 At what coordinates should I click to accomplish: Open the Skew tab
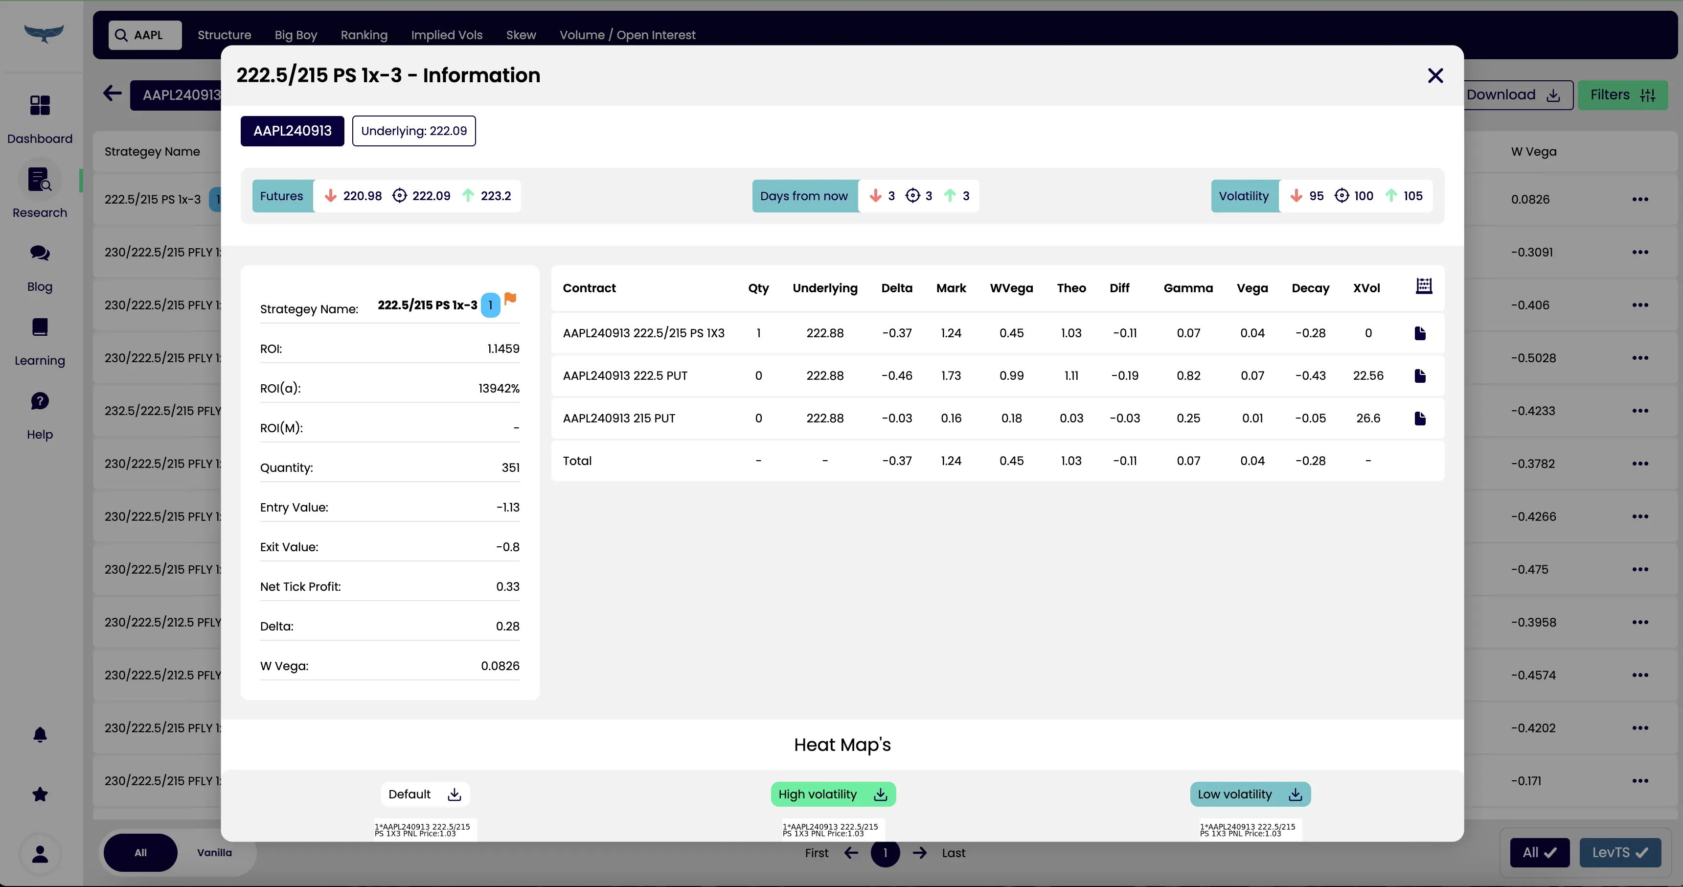(x=521, y=35)
